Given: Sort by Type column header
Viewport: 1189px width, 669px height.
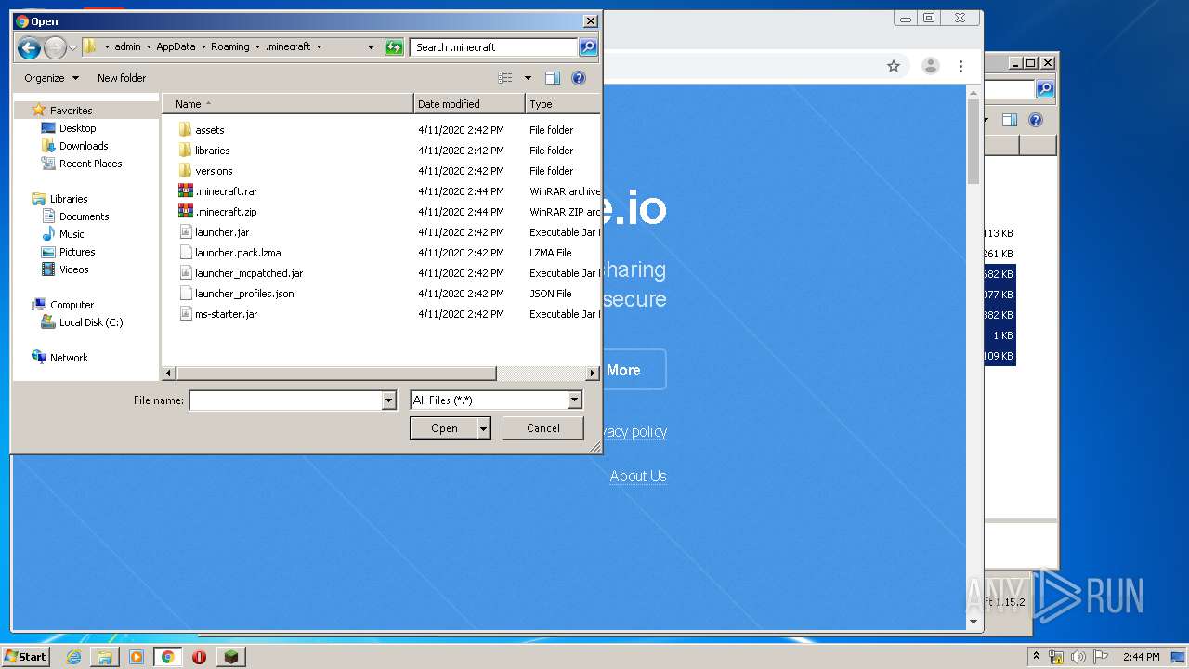Looking at the screenshot, I should click(x=563, y=104).
